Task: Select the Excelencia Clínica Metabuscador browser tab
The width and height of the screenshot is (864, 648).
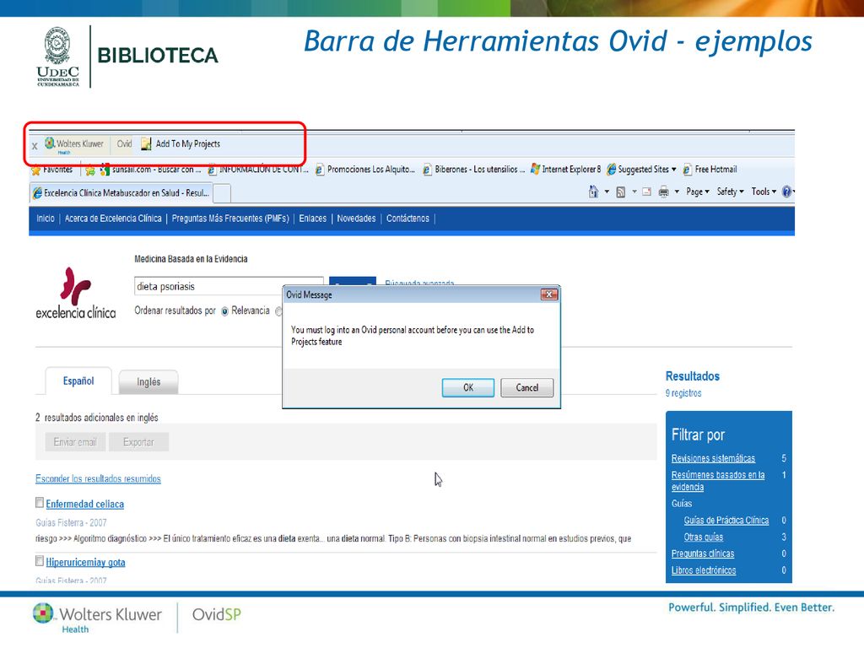Action: 121,193
